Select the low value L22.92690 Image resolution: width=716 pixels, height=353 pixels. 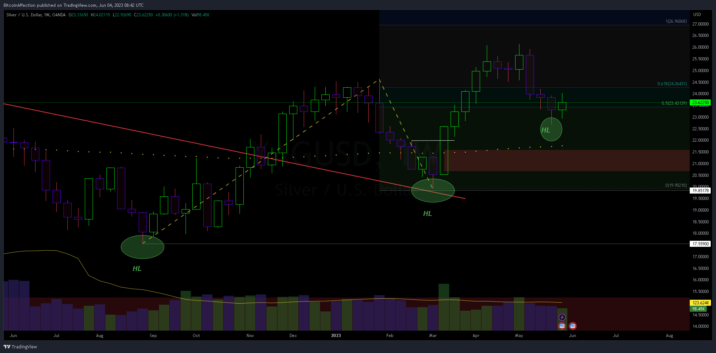click(122, 15)
